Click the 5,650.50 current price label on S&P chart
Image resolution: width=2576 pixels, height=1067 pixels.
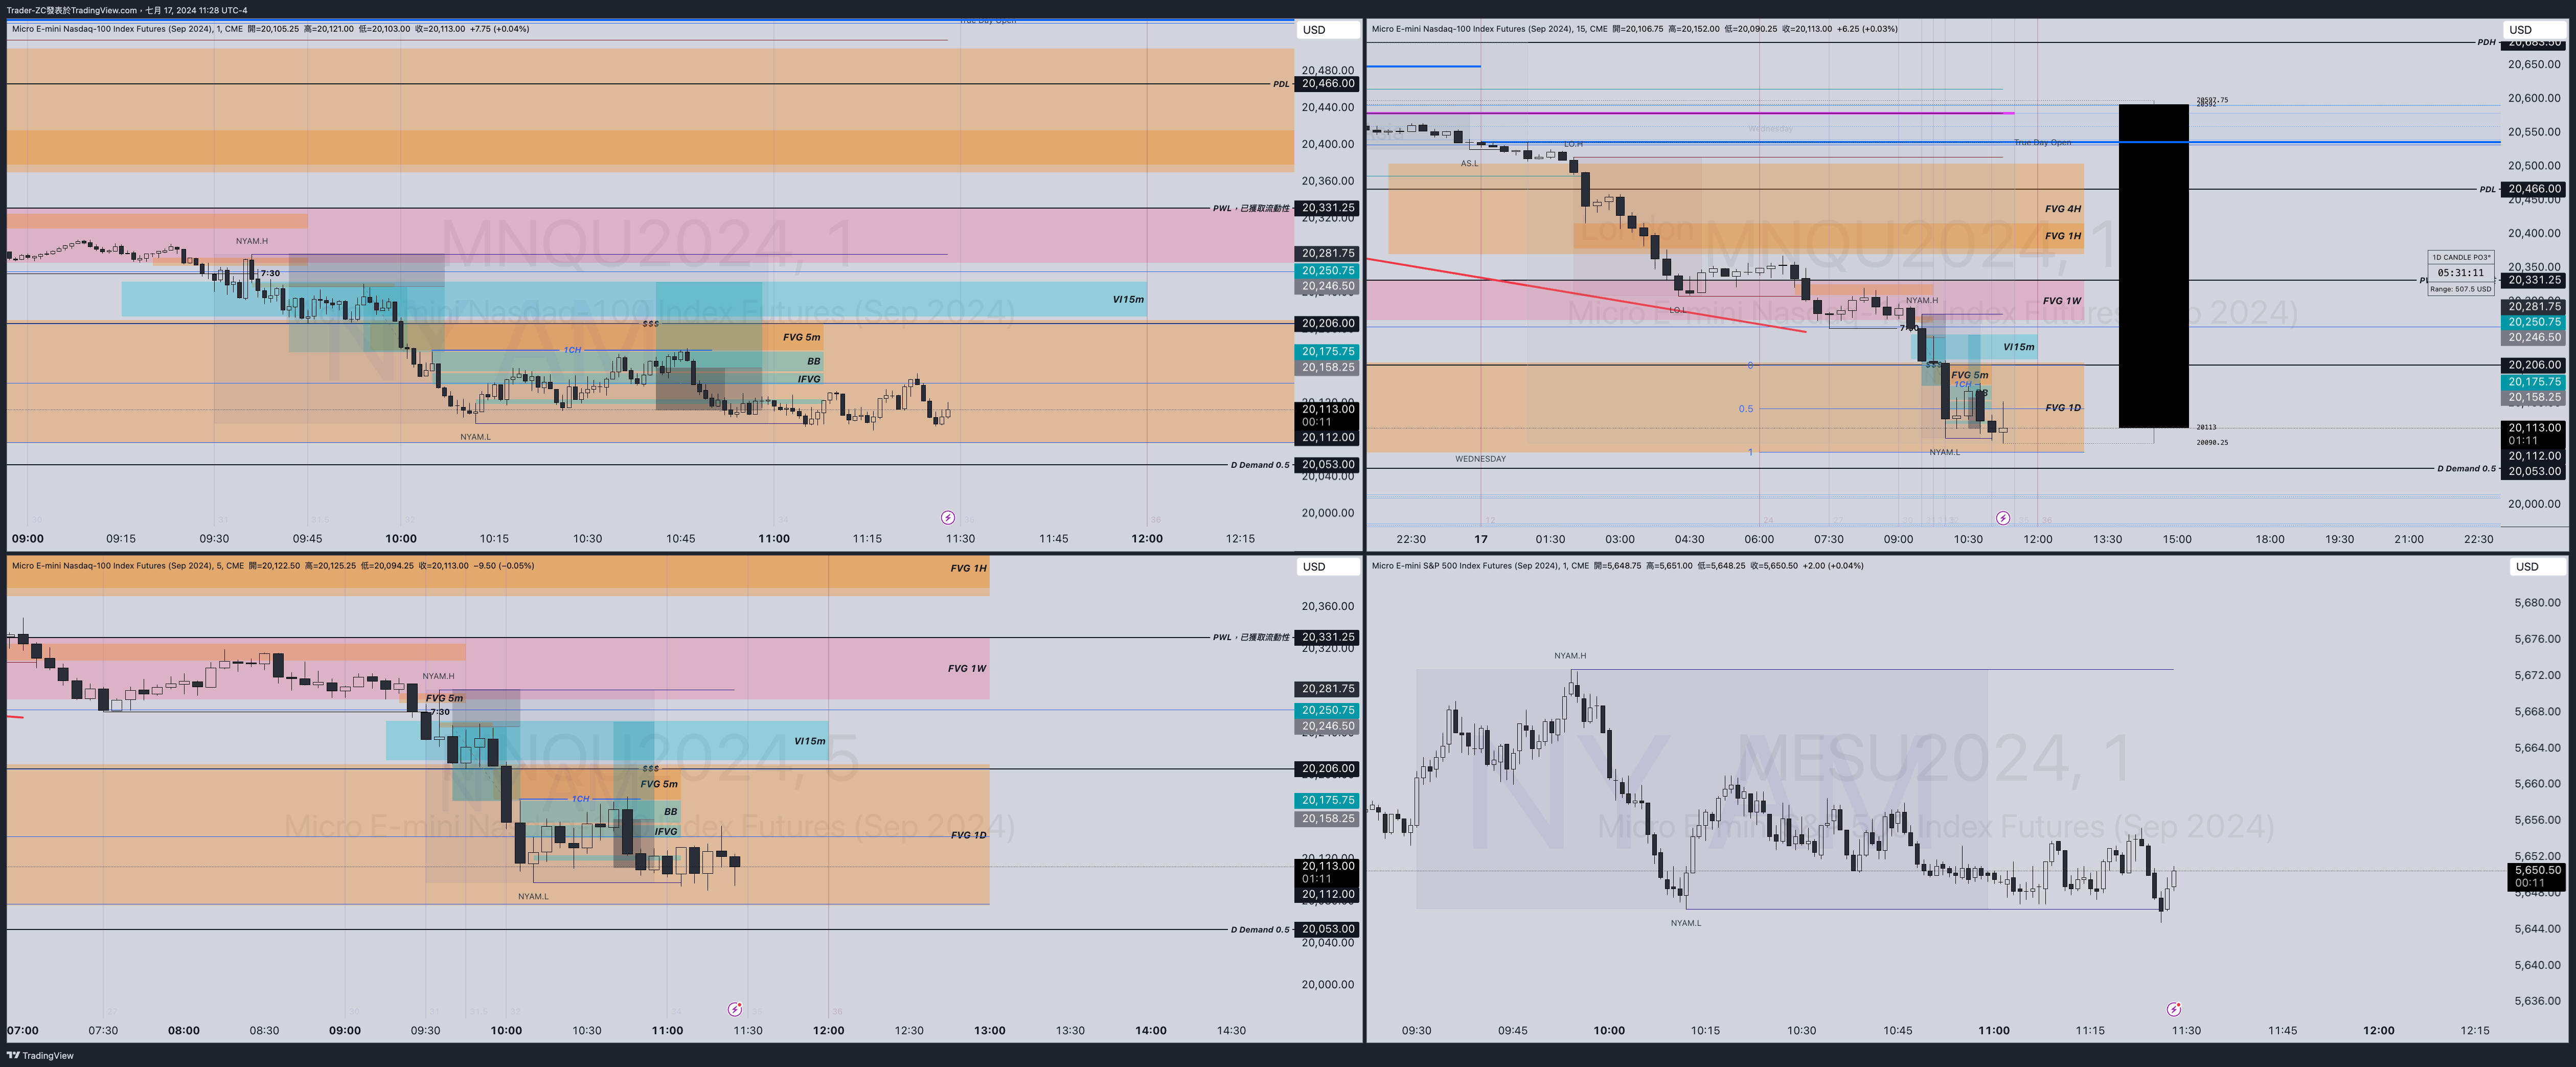coord(2537,871)
